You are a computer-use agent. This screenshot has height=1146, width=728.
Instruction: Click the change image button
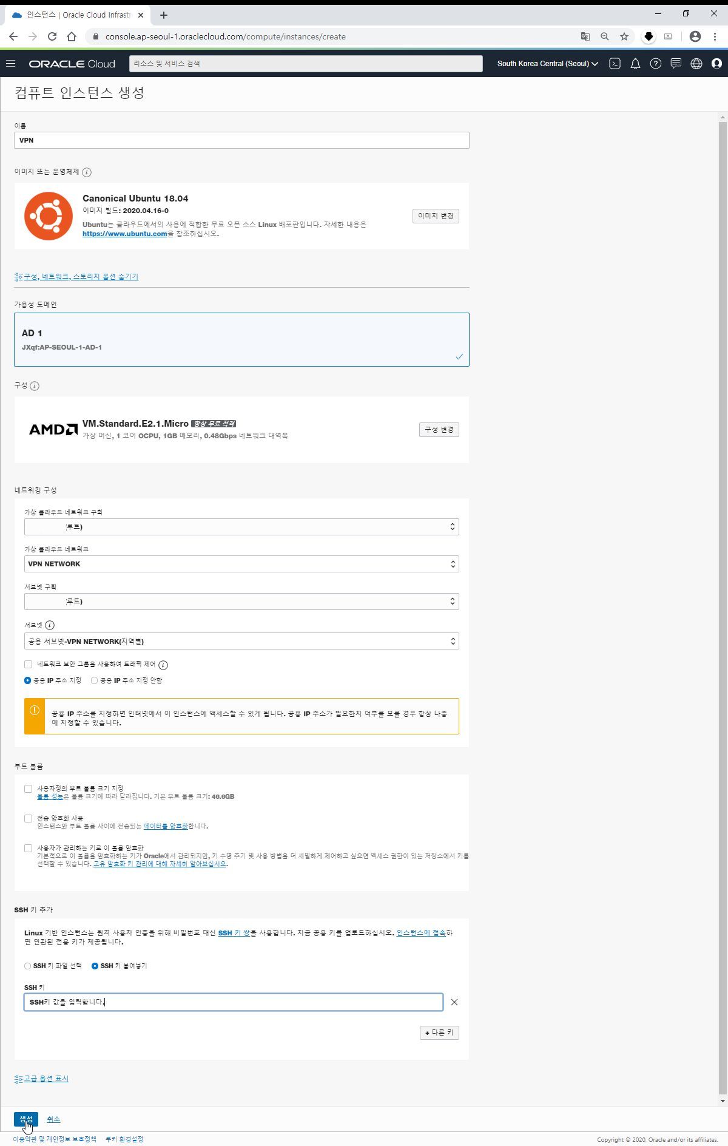(x=436, y=216)
